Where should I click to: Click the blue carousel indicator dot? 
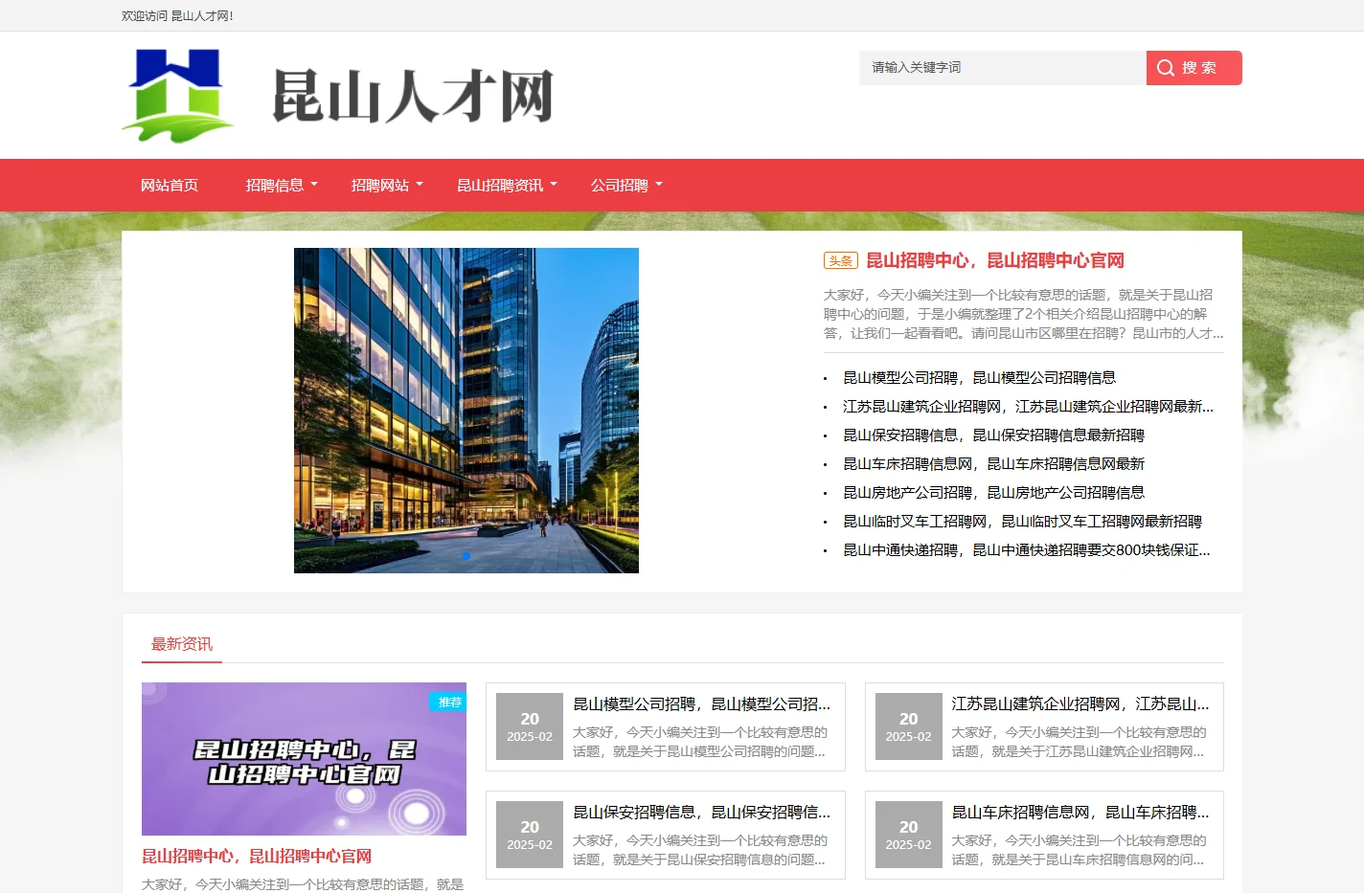coord(466,556)
